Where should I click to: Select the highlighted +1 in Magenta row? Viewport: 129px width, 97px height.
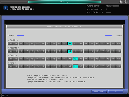pyautogui.click(x=70, y=51)
